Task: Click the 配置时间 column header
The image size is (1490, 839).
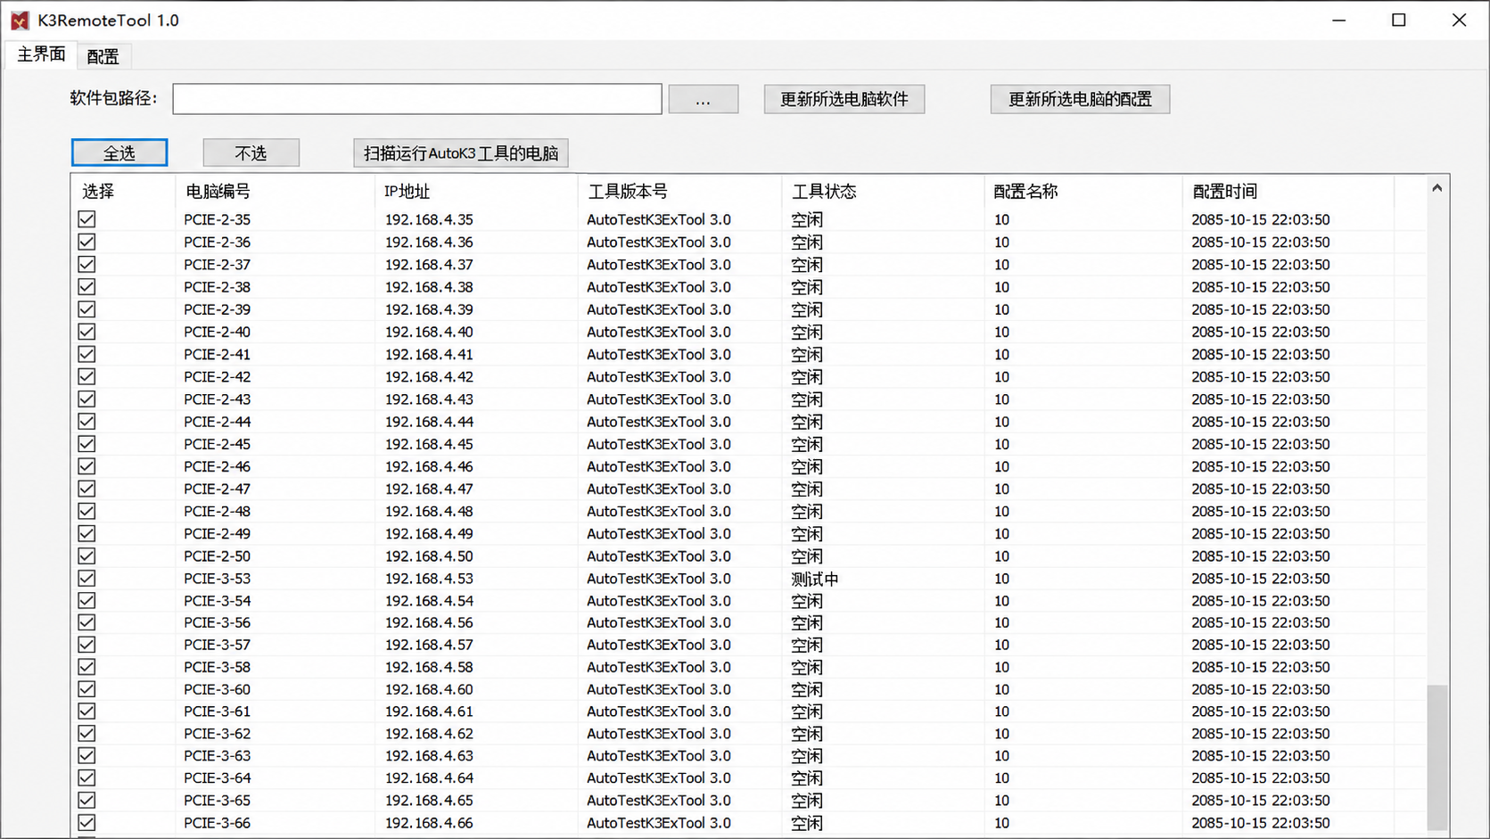Action: coord(1288,191)
